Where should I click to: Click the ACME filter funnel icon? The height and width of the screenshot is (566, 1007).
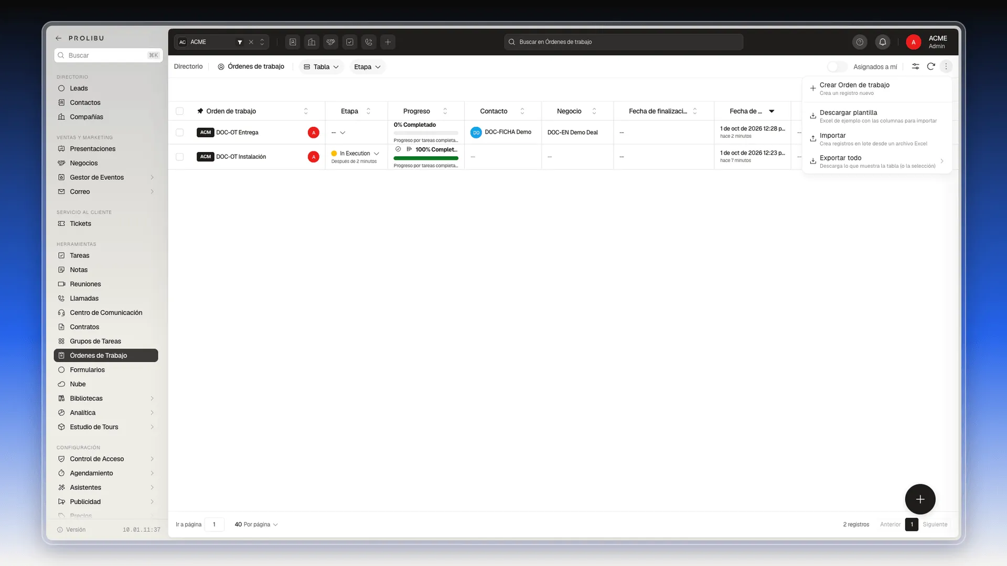(x=240, y=42)
